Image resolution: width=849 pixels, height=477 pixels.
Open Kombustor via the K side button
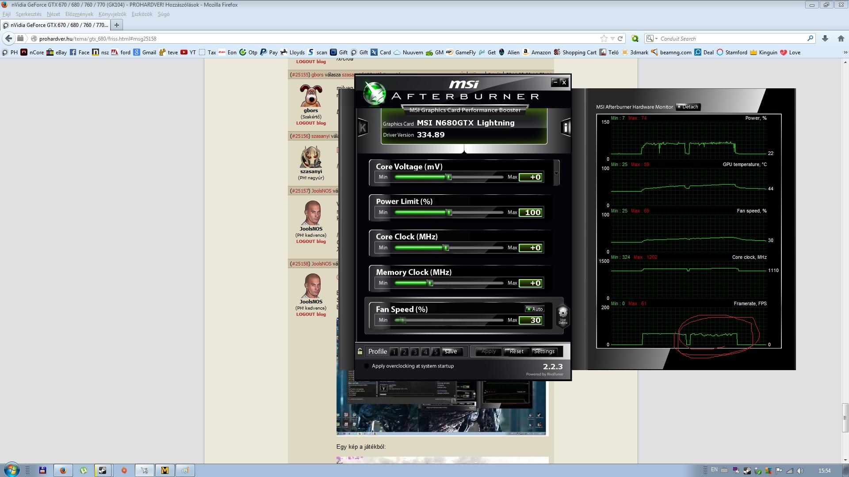(363, 128)
